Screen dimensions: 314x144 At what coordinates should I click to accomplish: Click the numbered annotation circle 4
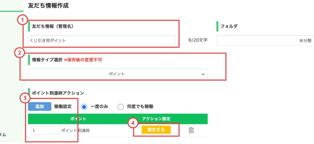[x=133, y=123]
